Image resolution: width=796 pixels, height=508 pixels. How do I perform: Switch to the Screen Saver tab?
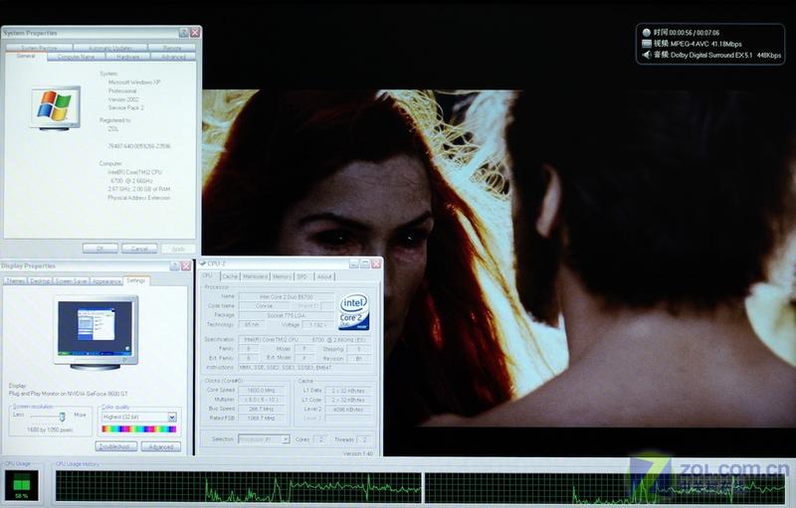[71, 281]
